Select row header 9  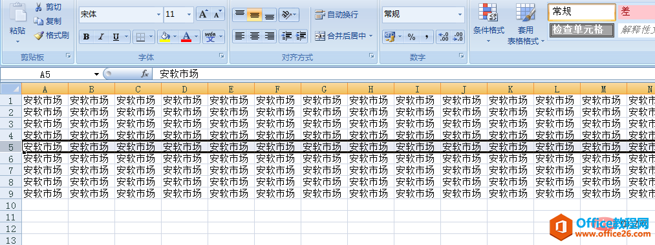coord(11,194)
